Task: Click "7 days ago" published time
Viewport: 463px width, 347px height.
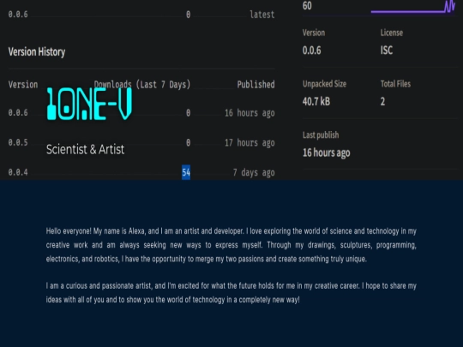Action: coord(254,172)
